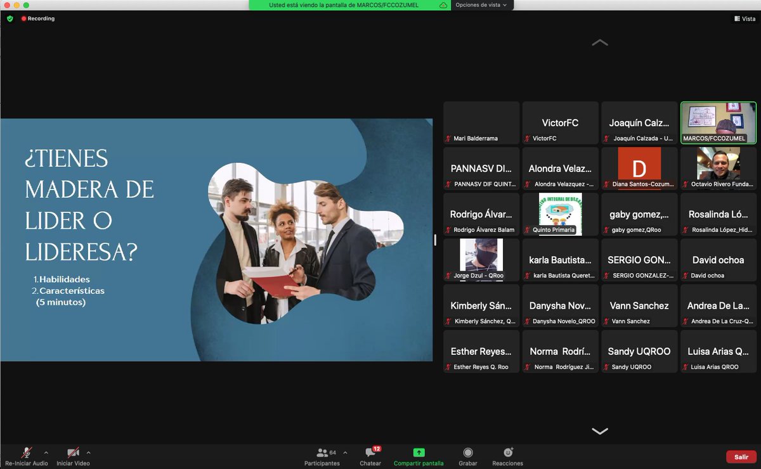Click the SERGIO GONZALEZ participant tile
The width and height of the screenshot is (761, 469).
coord(639,260)
